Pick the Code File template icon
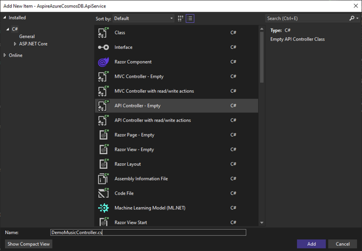The width and height of the screenshot is (362, 251). 103,193
